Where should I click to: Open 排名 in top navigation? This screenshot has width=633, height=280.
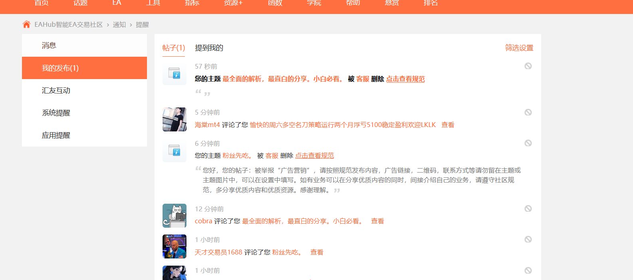(x=431, y=3)
